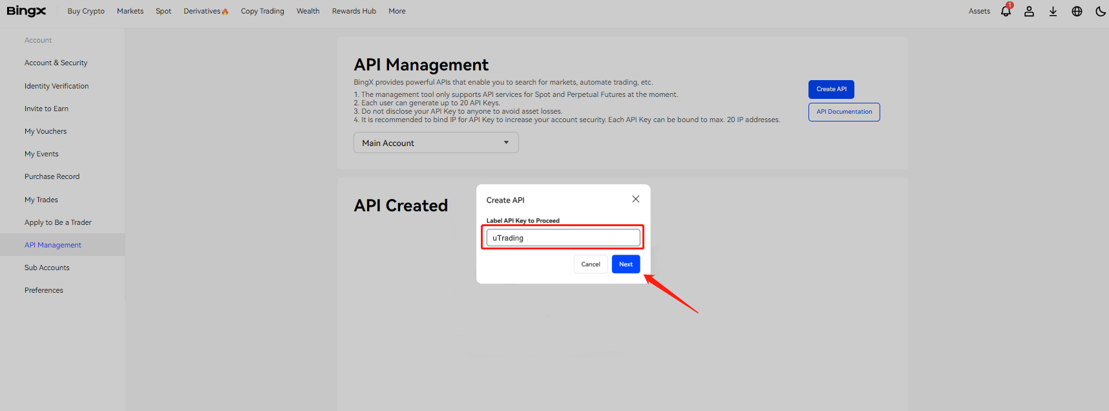Open Apply to Be a Trader
This screenshot has height=411, width=1109.
tap(58, 222)
